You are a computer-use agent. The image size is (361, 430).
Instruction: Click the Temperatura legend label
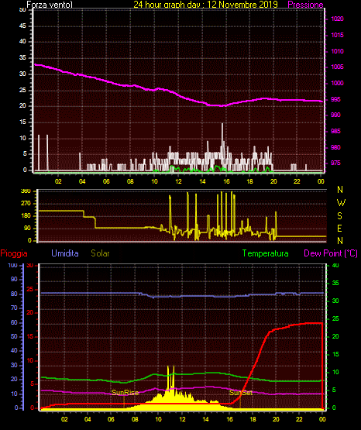click(x=265, y=253)
